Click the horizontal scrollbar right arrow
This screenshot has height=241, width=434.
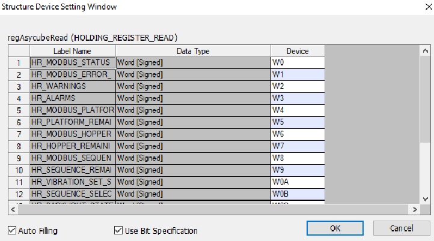tap(413, 209)
